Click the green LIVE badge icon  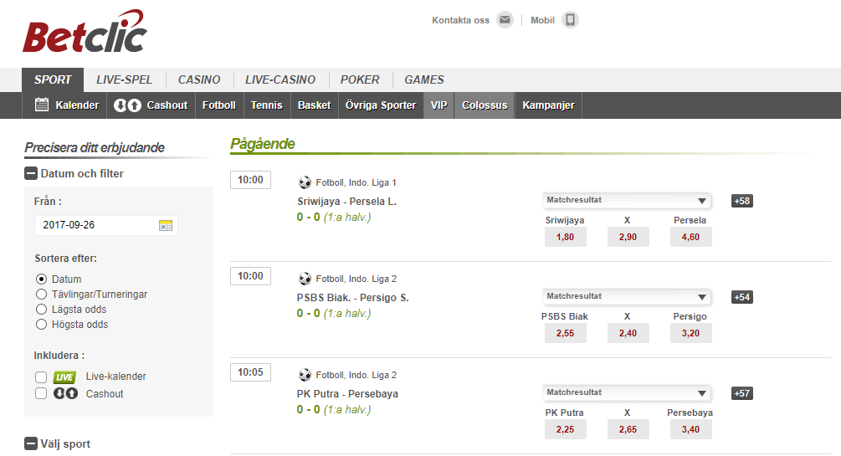pos(65,377)
